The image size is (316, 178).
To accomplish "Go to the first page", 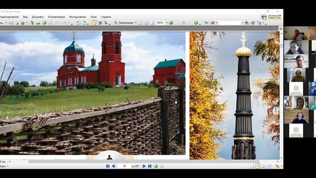I will coord(108,166).
